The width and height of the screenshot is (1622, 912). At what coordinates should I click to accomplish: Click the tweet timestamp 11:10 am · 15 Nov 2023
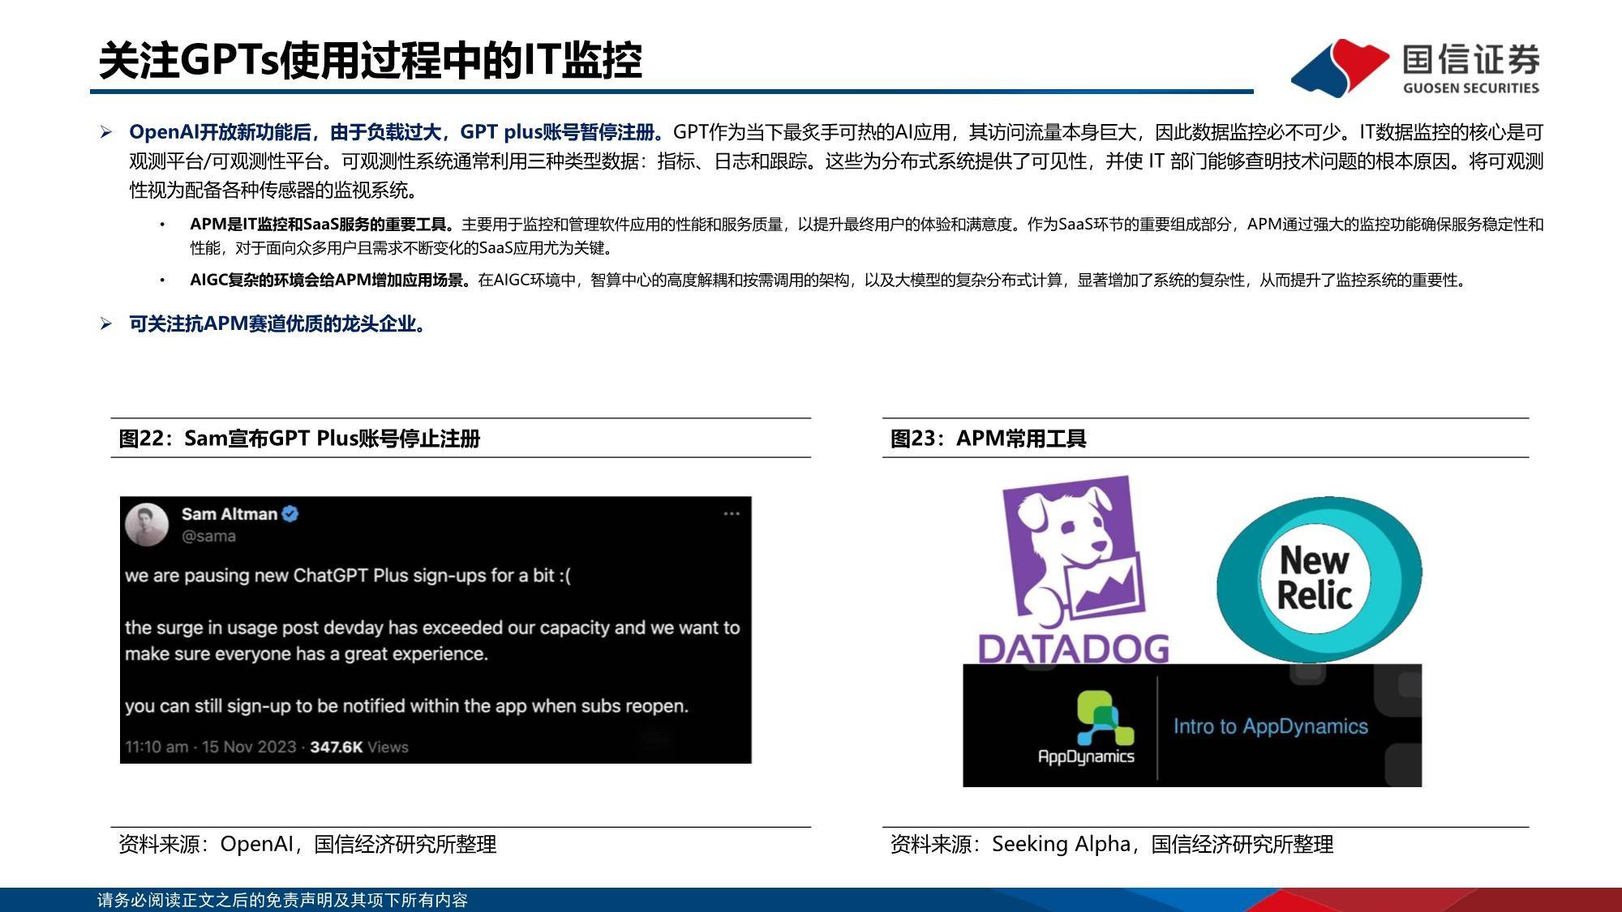pos(211,747)
